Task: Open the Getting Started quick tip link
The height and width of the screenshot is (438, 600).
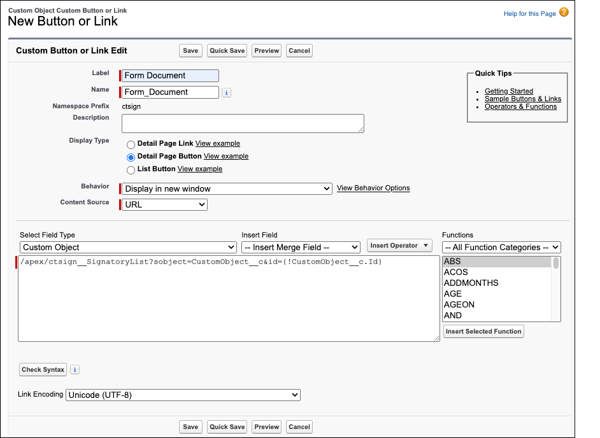Action: 508,91
